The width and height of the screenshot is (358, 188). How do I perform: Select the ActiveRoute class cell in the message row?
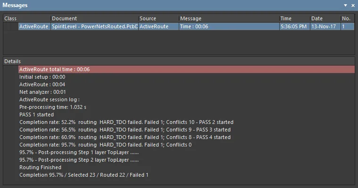point(34,26)
